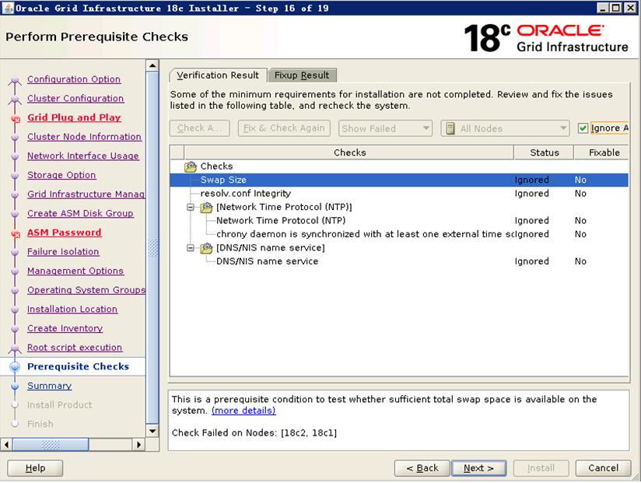This screenshot has height=483, width=641.
Task: Go to Cluster Configuration step
Action: [x=75, y=99]
